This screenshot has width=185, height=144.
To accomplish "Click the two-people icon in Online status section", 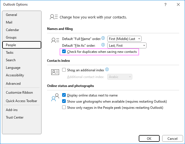I will tap(55, 97).
